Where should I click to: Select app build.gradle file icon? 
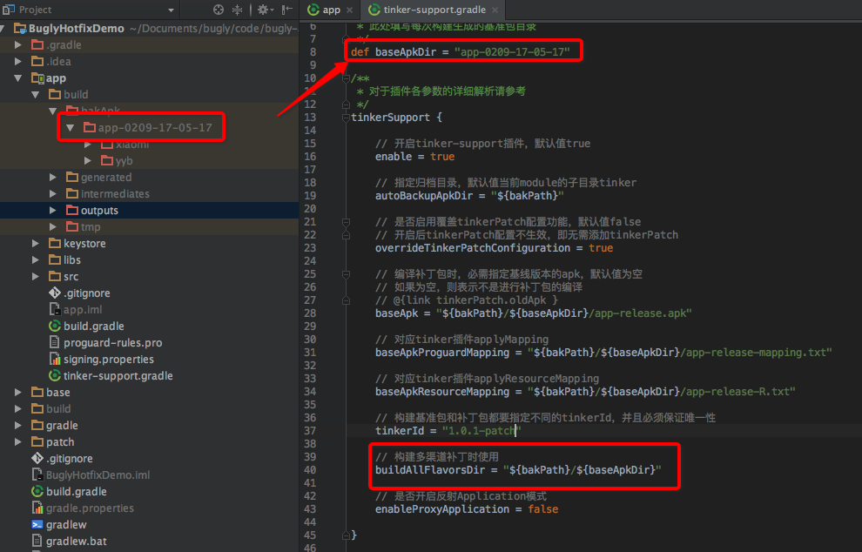[55, 326]
